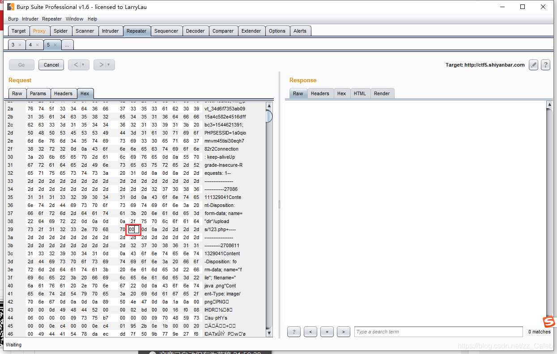Click ASCII text 's/123.php+----'

pos(220,229)
